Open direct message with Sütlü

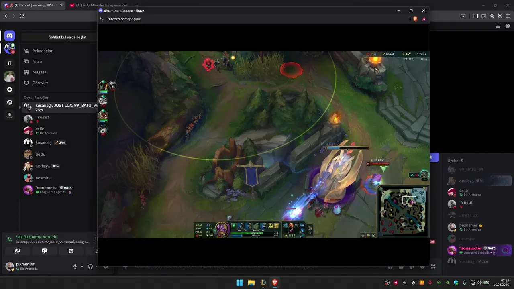tap(59, 154)
